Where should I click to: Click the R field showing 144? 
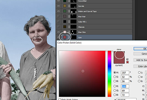coord(125,86)
